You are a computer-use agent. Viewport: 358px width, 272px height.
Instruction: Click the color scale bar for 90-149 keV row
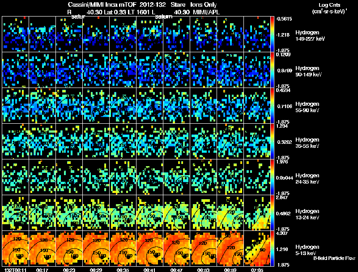coord(272,70)
